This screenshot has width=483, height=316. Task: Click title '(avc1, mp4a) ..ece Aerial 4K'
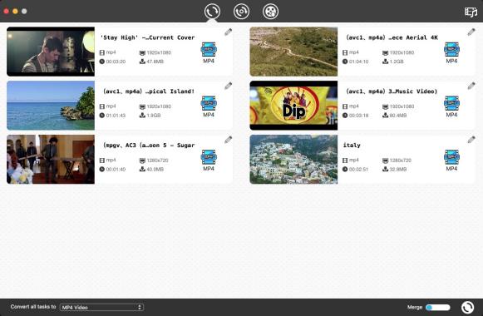coord(392,37)
